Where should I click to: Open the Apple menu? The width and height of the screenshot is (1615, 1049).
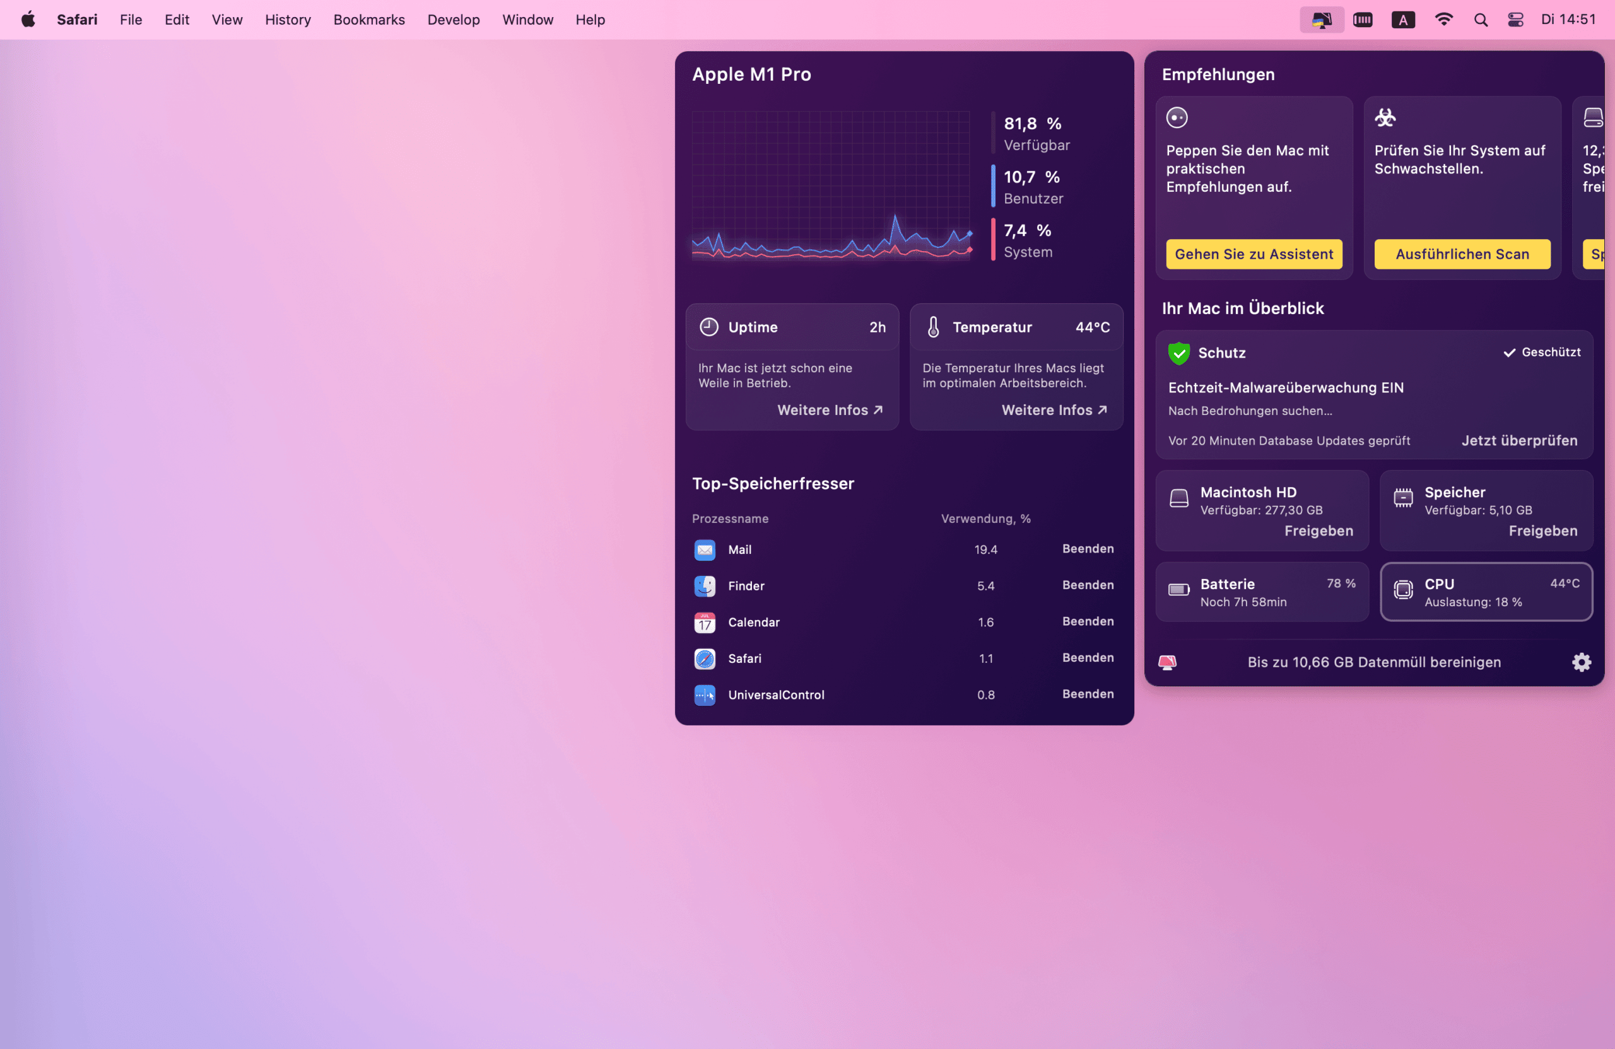tap(28, 19)
